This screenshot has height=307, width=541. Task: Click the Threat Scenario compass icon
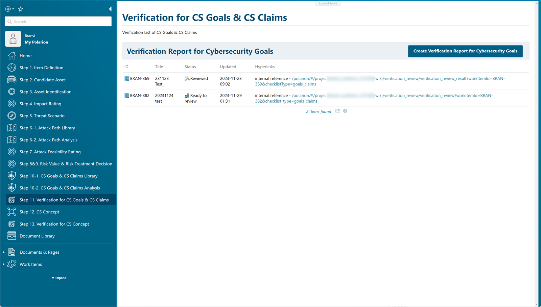pos(12,116)
